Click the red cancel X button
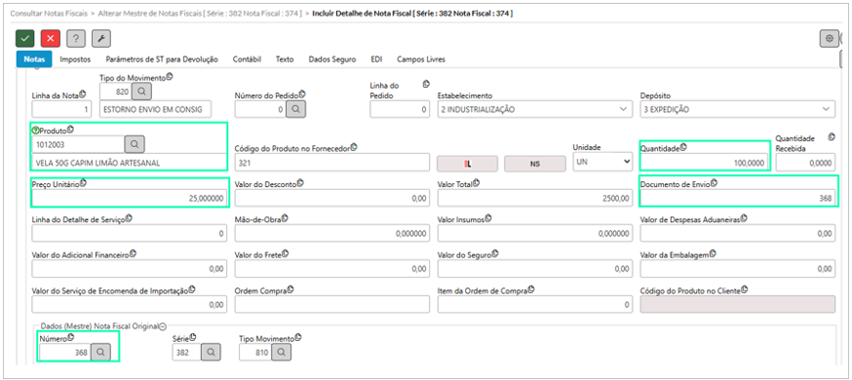Image resolution: width=852 pixels, height=380 pixels. click(50, 39)
